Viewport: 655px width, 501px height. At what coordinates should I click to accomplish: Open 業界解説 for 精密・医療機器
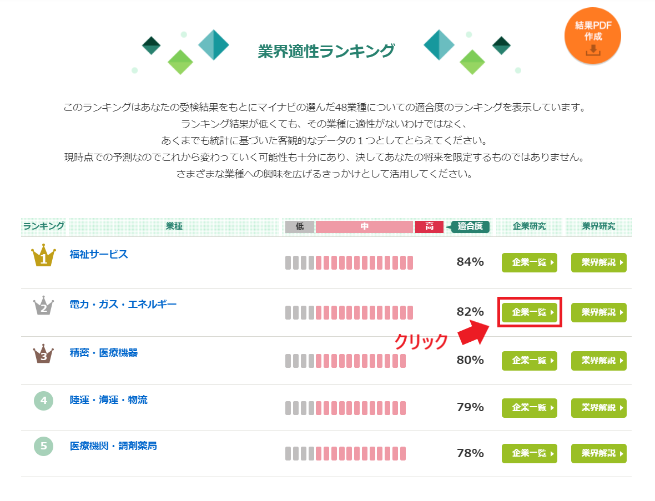598,361
